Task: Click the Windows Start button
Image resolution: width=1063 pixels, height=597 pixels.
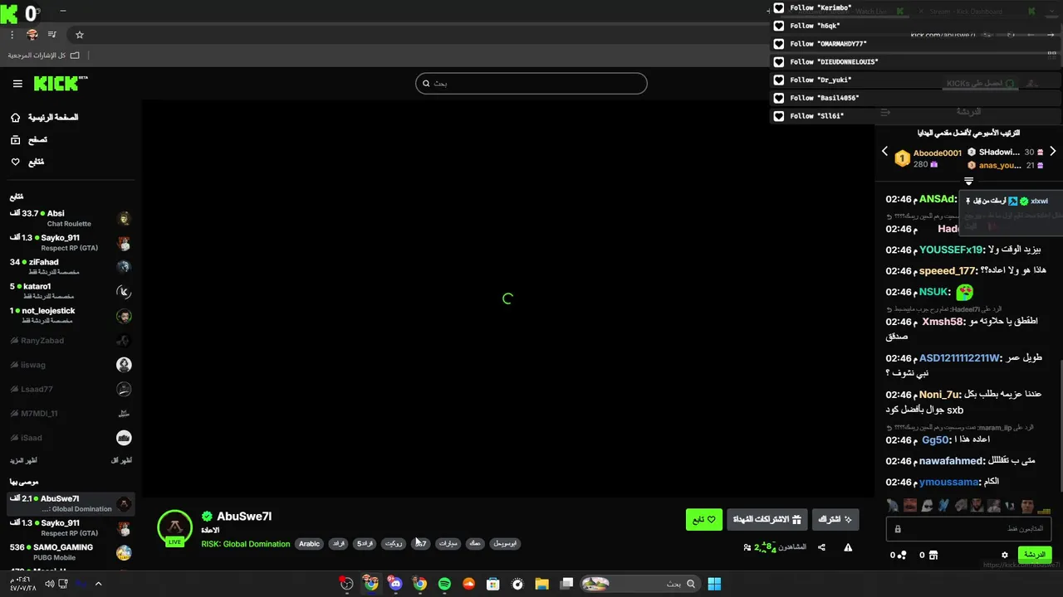Action: pyautogui.click(x=714, y=584)
